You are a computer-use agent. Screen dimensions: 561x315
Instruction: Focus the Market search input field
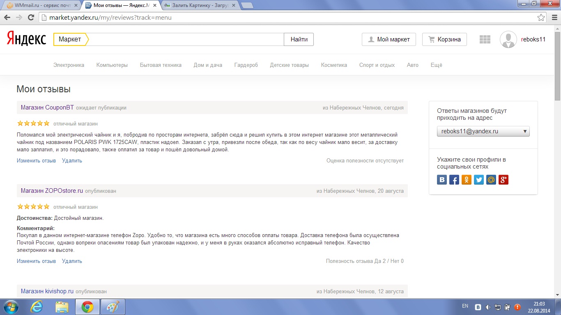(186, 39)
